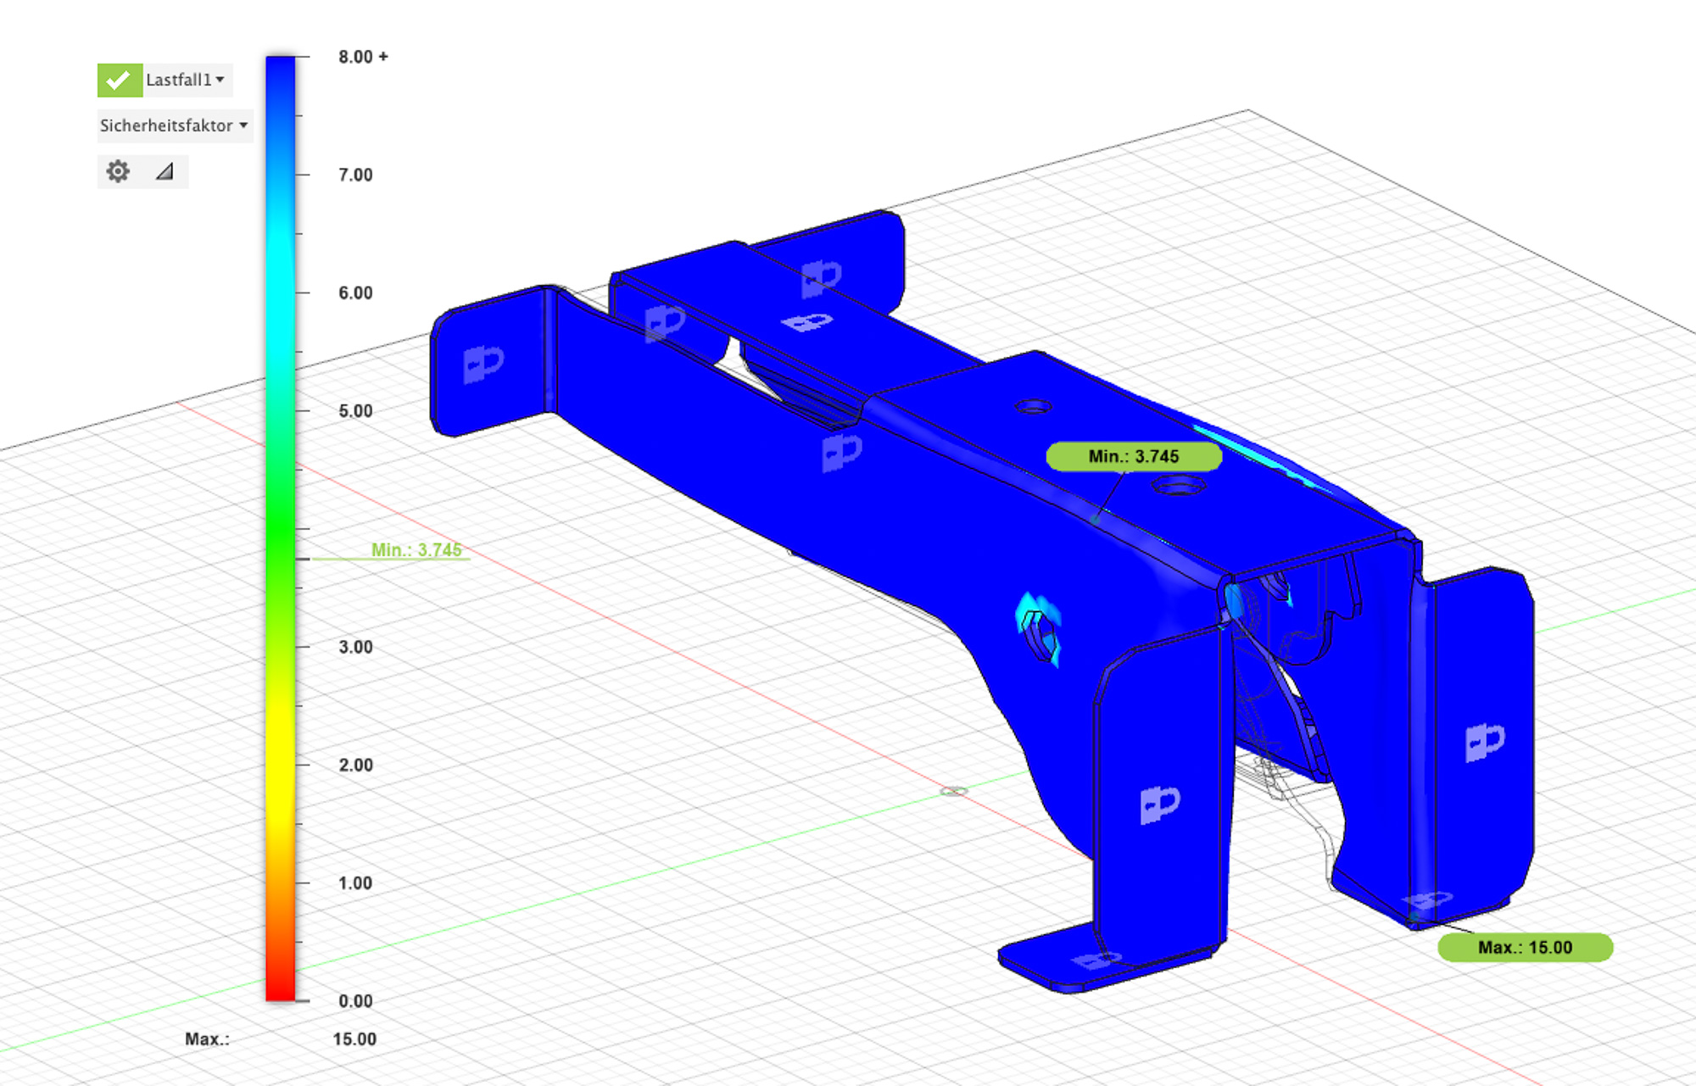
Task: Click the Min.: 3.745 callout on the model
Action: (1133, 457)
